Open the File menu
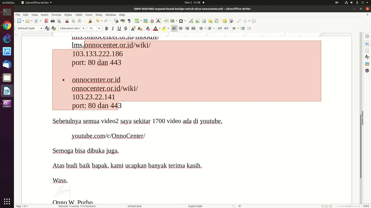Screen dimensions: 371x208 18,15
